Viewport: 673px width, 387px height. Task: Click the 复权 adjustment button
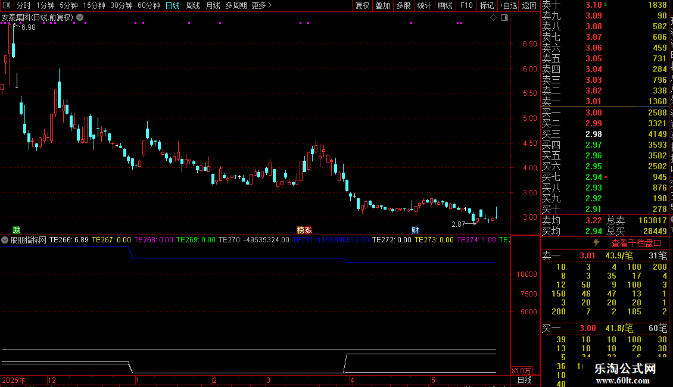[362, 5]
